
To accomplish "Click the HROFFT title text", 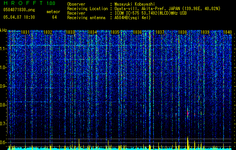I will 23,3.
